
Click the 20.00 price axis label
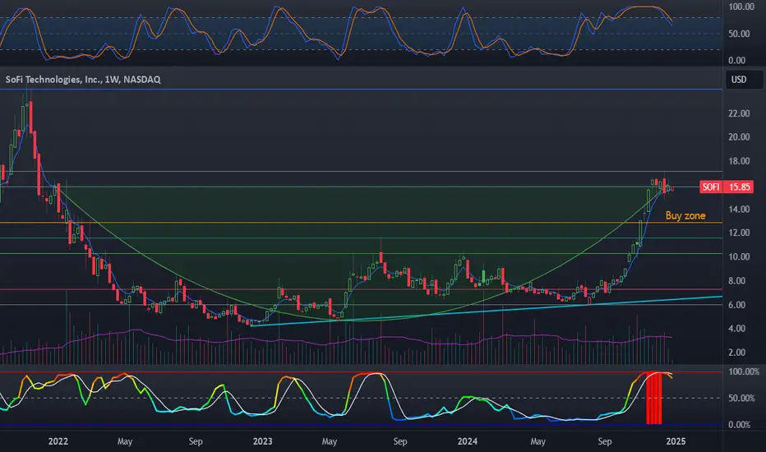click(739, 137)
